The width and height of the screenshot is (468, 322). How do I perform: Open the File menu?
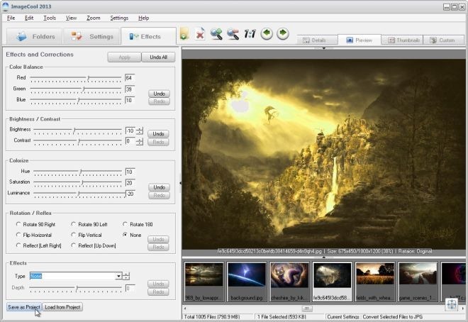pyautogui.click(x=11, y=18)
